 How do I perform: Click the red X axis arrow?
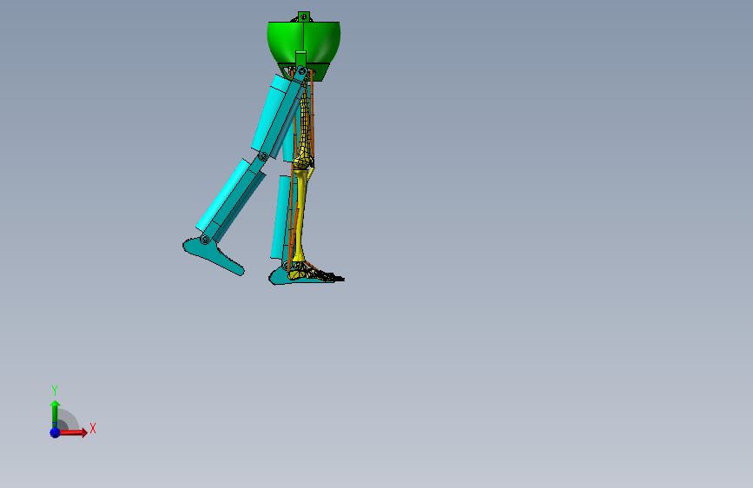tap(73, 432)
